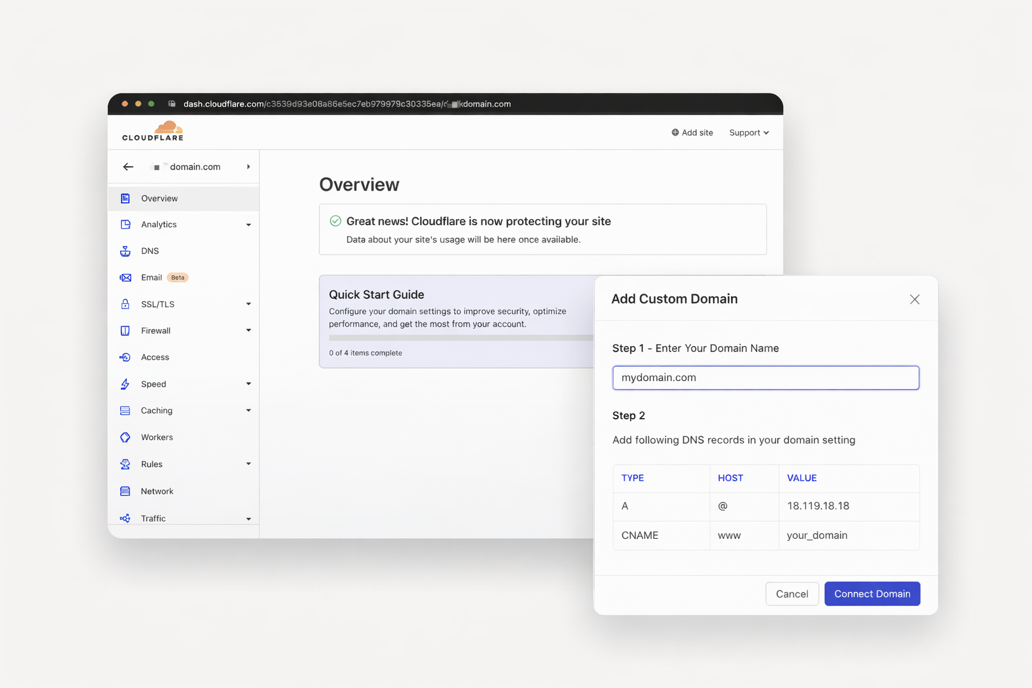Click the Cloudflare logo
Image resolution: width=1032 pixels, height=688 pixels.
[x=153, y=131]
